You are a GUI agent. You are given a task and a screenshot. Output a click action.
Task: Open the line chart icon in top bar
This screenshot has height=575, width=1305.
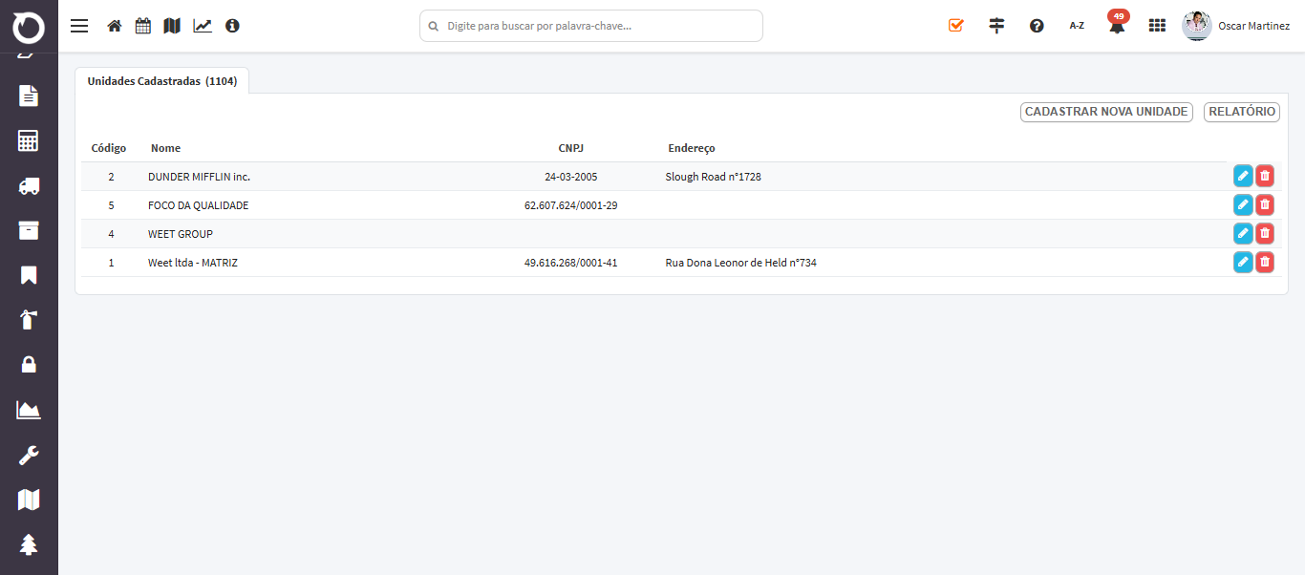click(x=203, y=26)
